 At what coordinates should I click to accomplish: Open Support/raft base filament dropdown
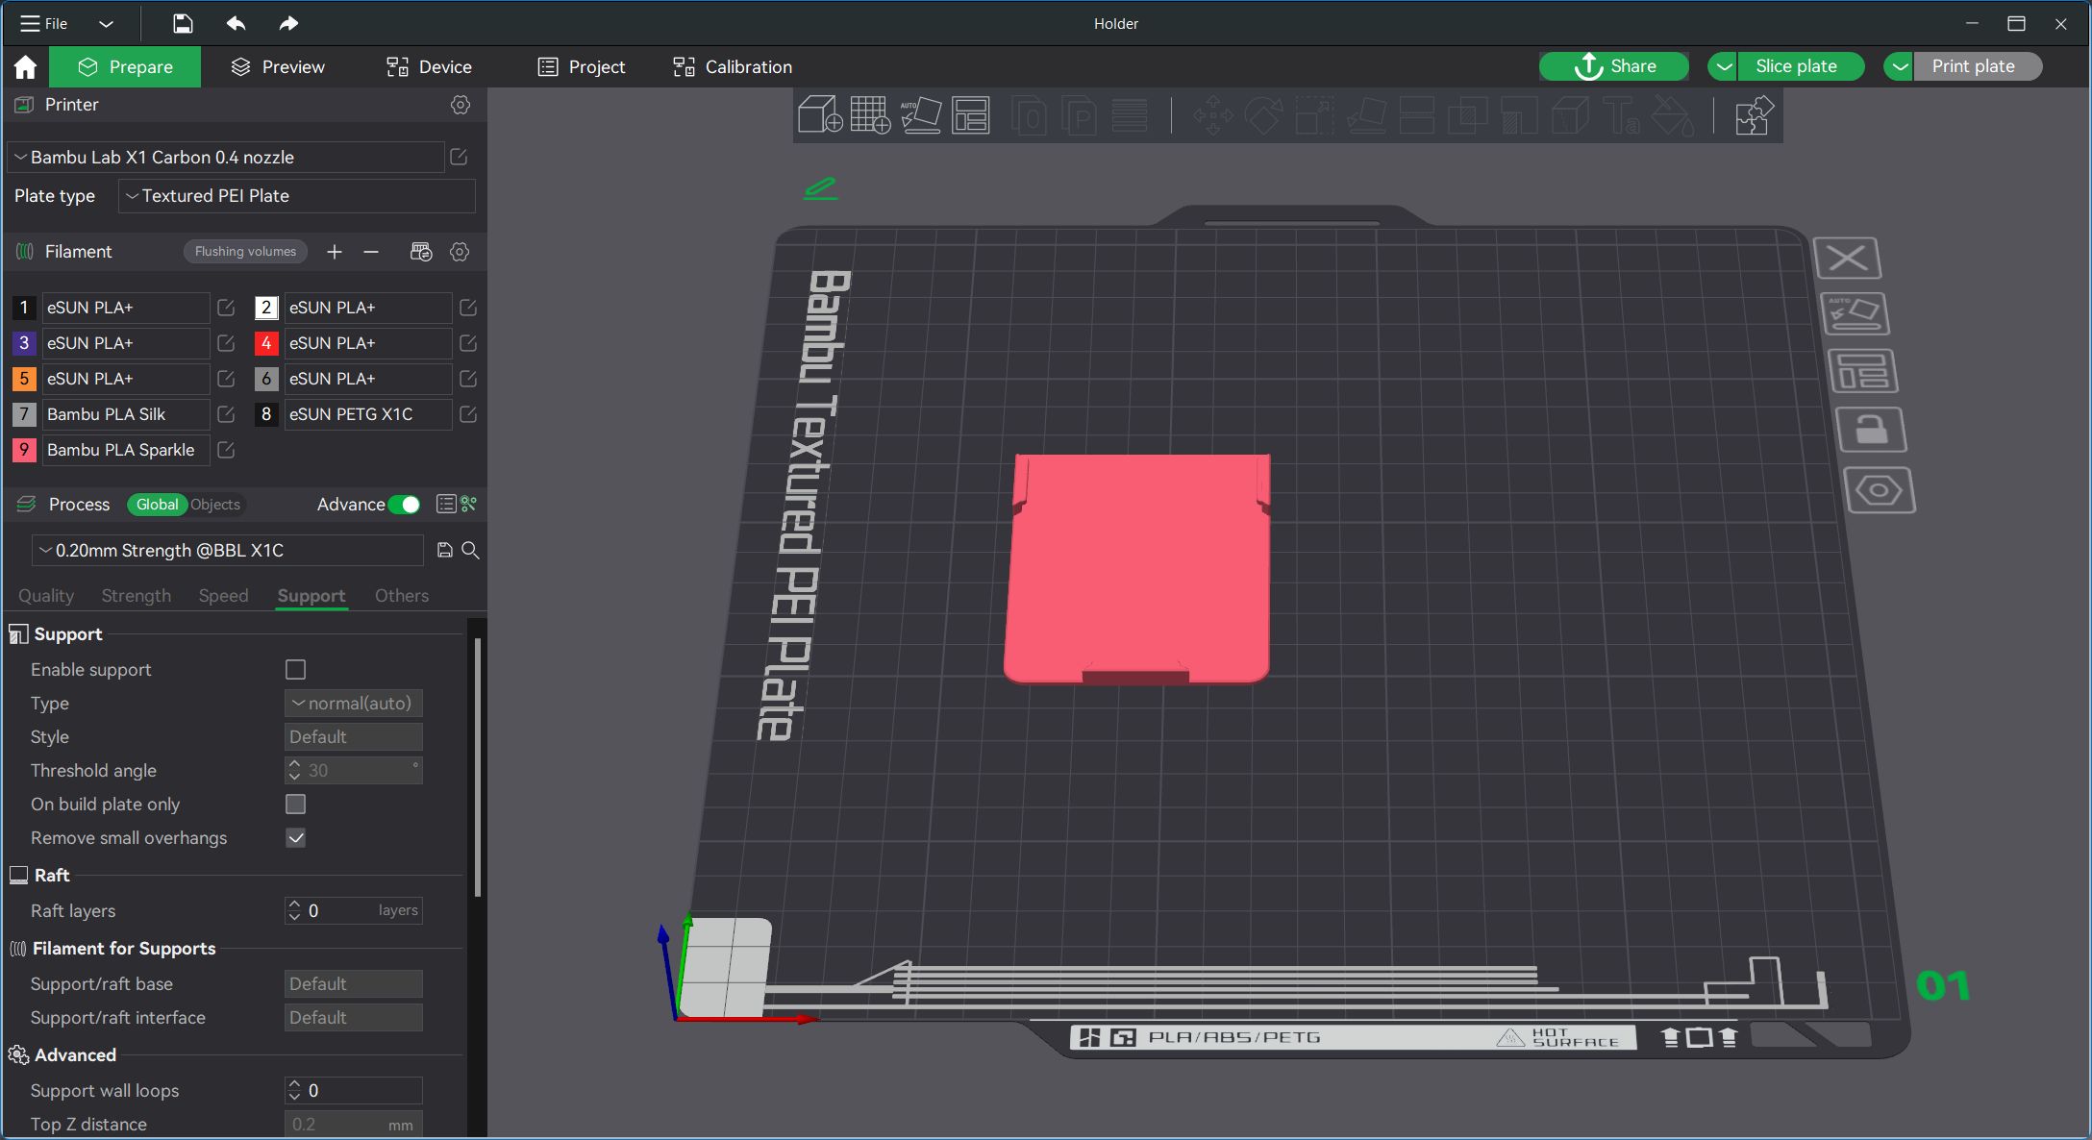tap(353, 984)
